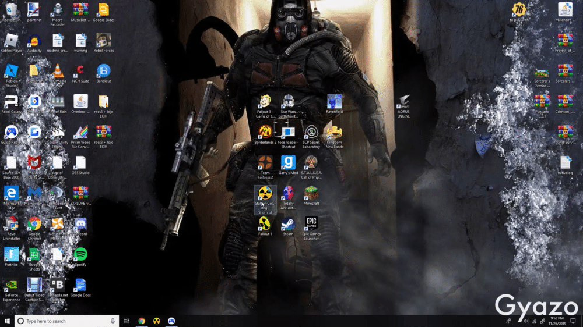Select the Rebel Galaxy icon

pyautogui.click(x=11, y=104)
